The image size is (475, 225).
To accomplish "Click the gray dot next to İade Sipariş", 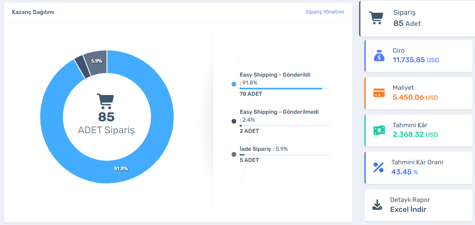I will tap(234, 154).
